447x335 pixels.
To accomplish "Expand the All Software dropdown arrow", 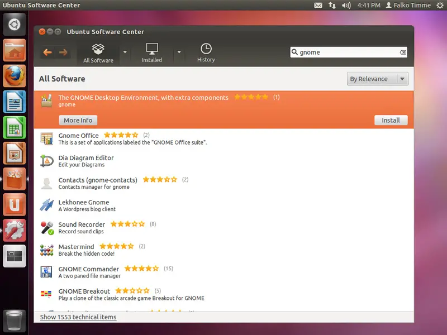I will coord(125,52).
